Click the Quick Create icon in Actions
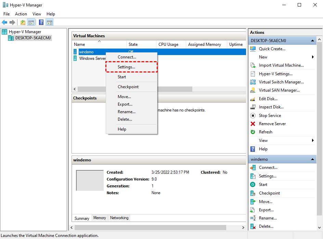Image resolution: width=323 pixels, height=239 pixels. point(253,49)
